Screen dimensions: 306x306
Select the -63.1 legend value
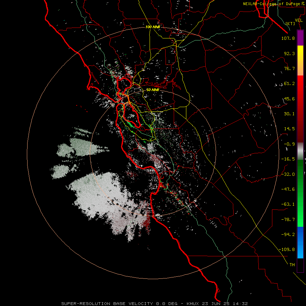coord(288,204)
